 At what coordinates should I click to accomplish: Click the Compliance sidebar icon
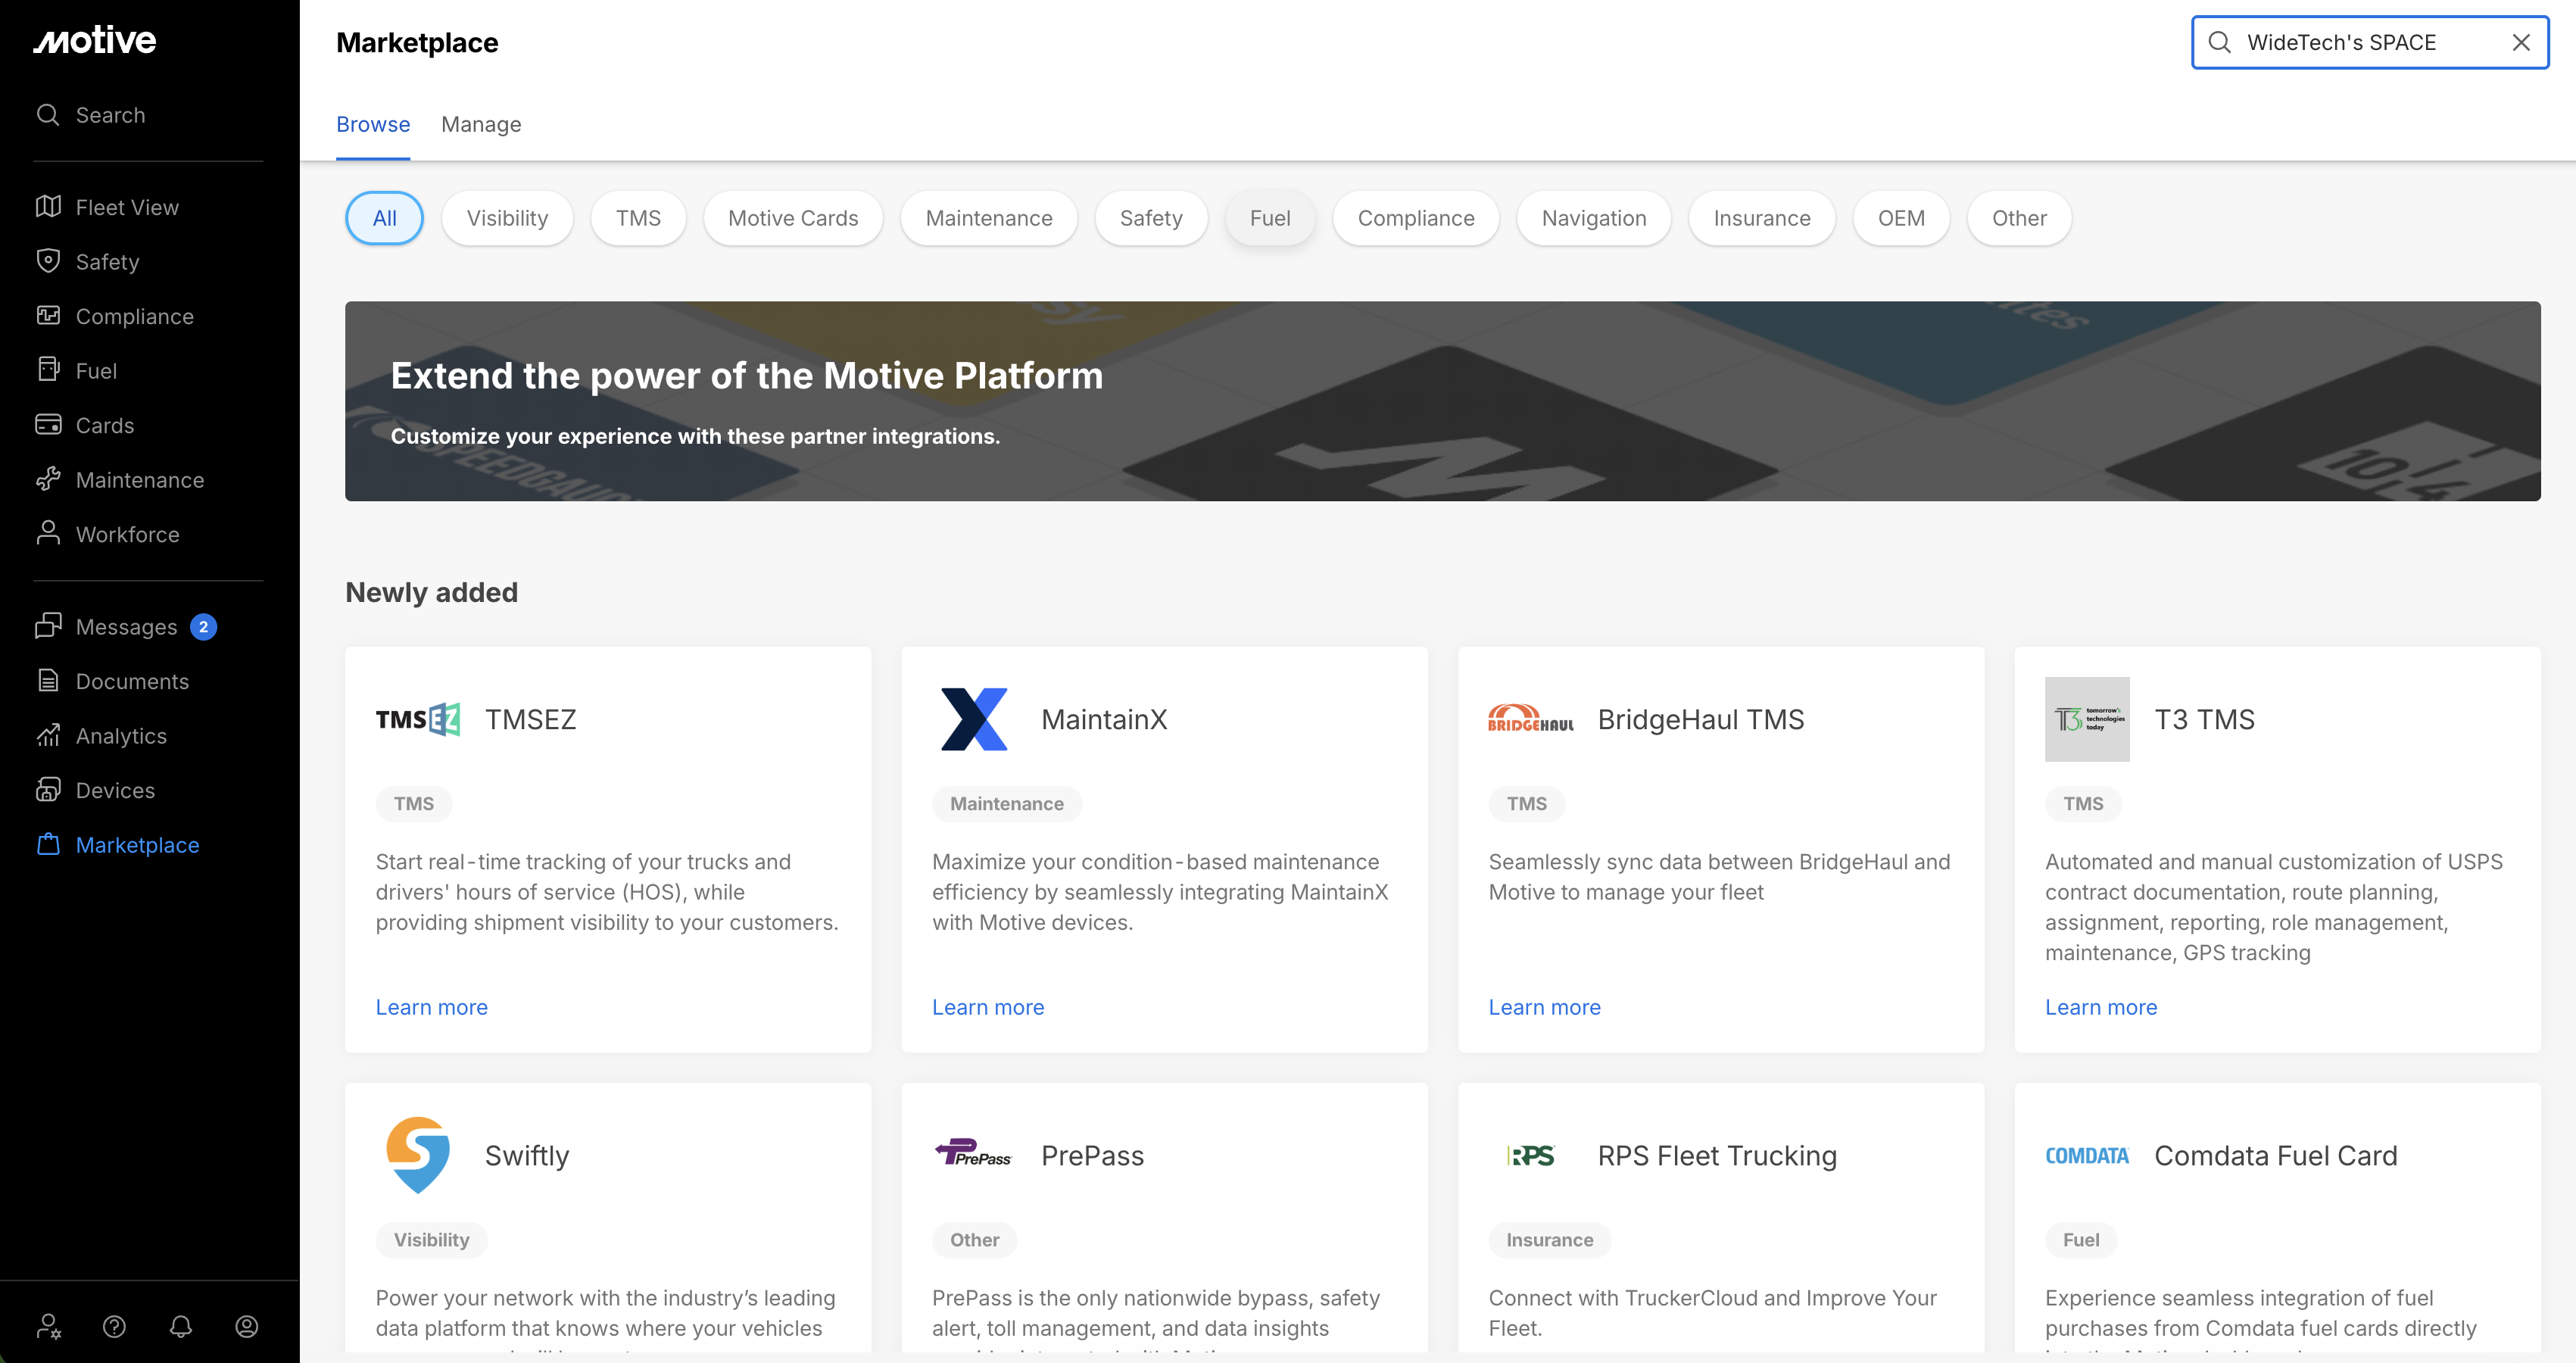(48, 316)
